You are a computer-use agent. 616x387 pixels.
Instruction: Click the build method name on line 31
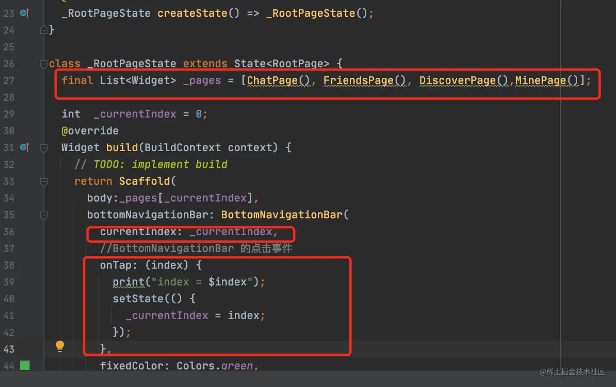point(122,147)
